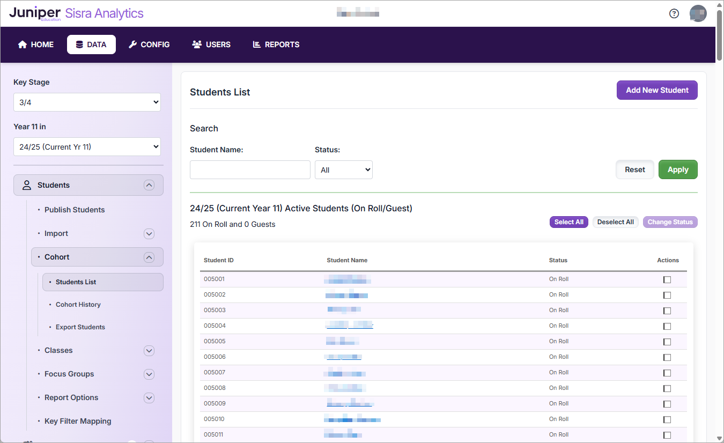The image size is (724, 443).
Task: Open the Year 11 in dropdown
Action: [87, 146]
